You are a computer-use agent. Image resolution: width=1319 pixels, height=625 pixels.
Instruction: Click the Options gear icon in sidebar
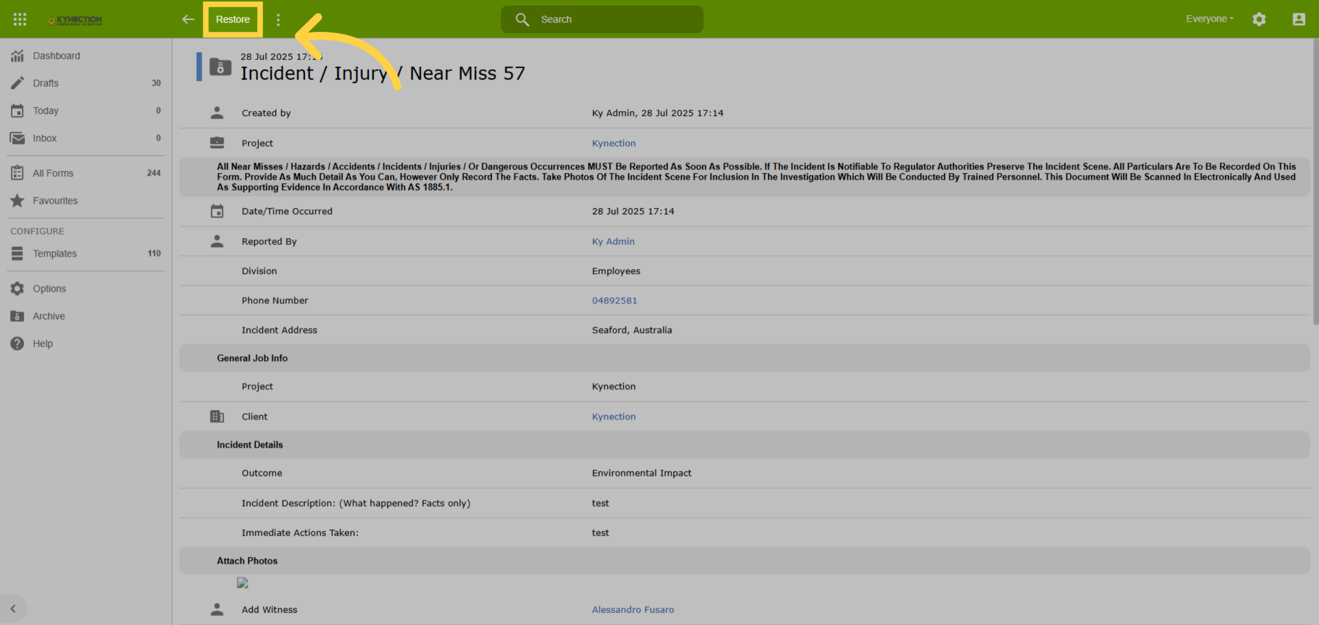18,288
